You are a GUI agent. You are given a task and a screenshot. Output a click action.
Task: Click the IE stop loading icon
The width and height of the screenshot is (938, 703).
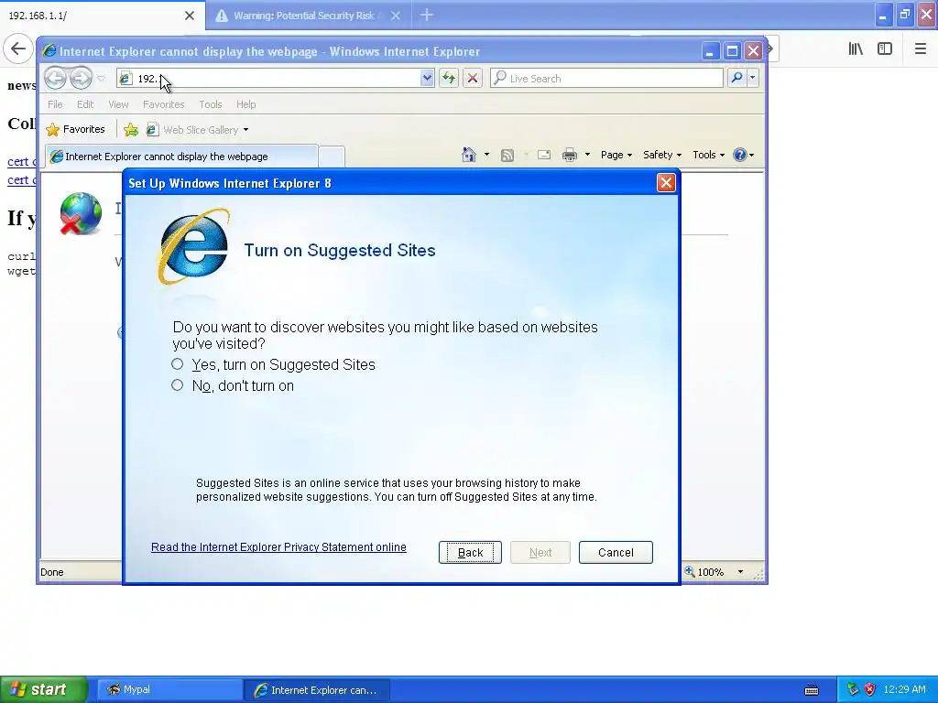pos(473,78)
